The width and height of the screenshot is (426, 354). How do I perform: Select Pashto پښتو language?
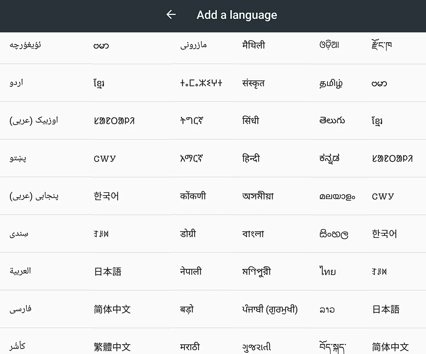[x=18, y=158]
